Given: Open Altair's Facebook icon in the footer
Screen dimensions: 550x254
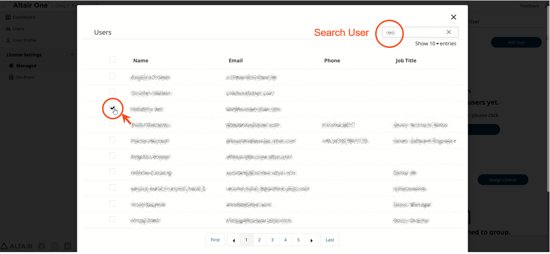Looking at the screenshot, I should coord(42,246).
